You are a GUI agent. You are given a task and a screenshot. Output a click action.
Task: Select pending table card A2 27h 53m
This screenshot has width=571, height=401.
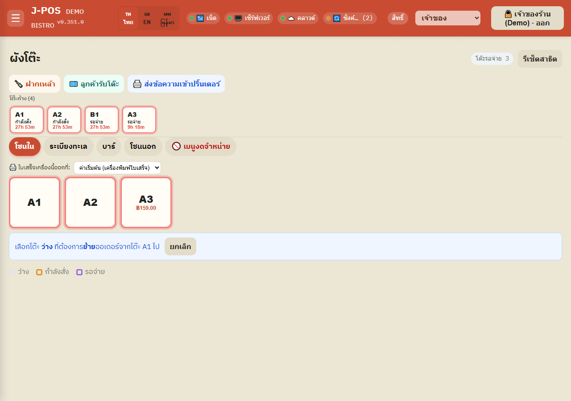(x=64, y=120)
